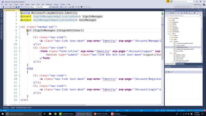Click Collapse All icon in Solution Explorer
This screenshot has height=116, width=206.
tap(184, 13)
